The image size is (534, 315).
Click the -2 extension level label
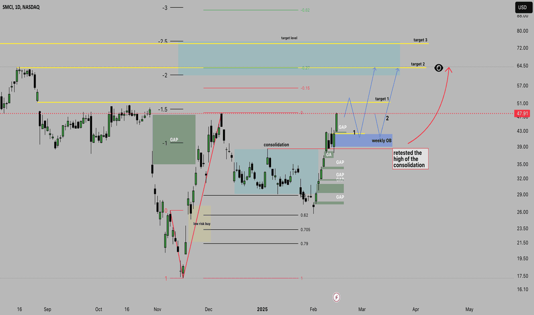(x=165, y=75)
